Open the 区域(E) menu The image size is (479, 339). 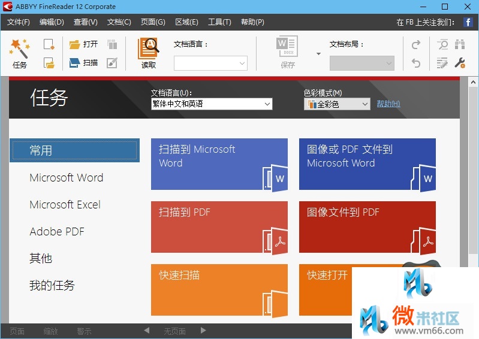pos(186,22)
